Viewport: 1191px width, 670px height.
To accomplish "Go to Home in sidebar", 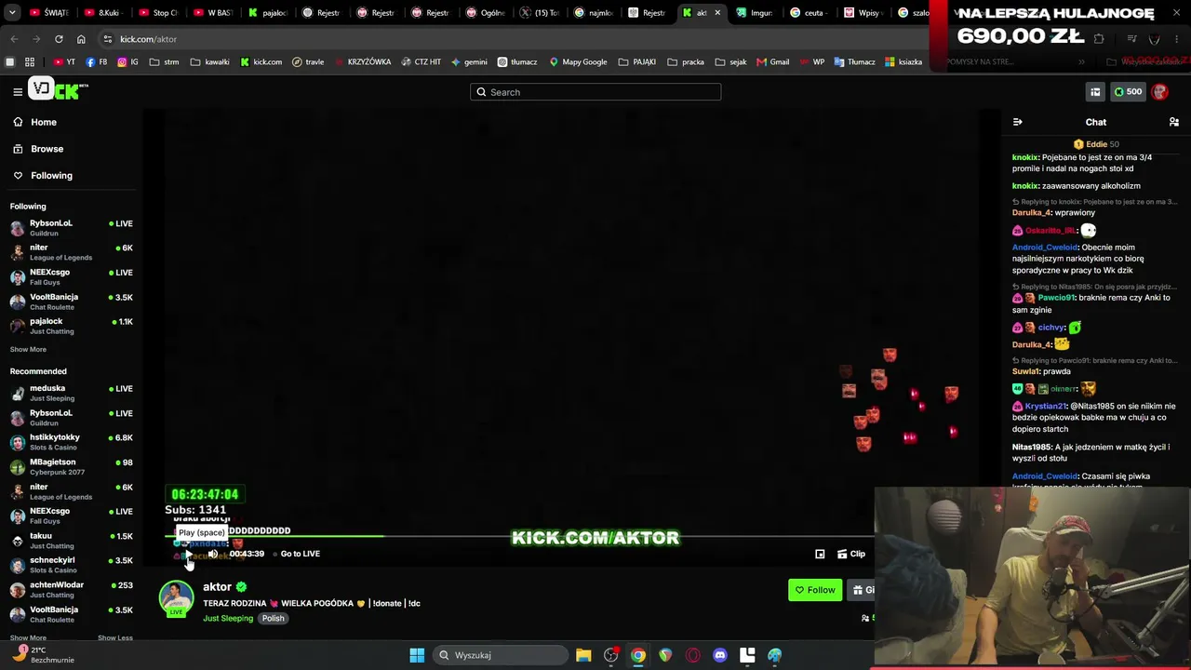I will [43, 122].
